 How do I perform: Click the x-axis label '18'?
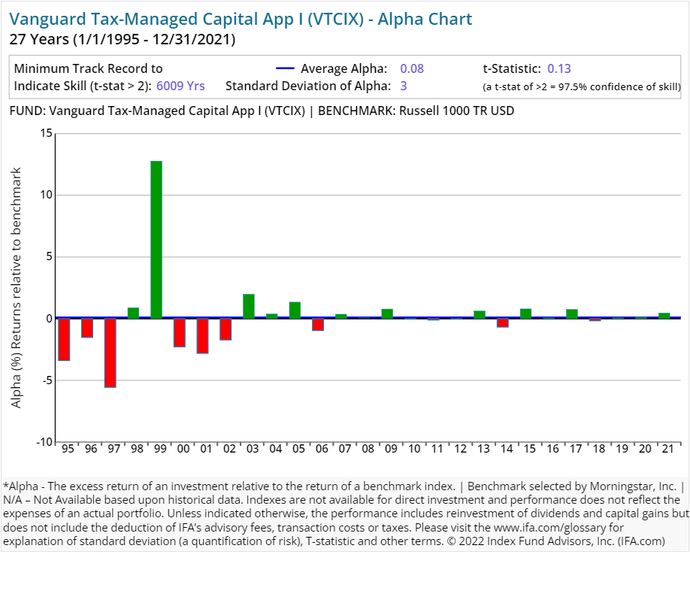pyautogui.click(x=599, y=449)
